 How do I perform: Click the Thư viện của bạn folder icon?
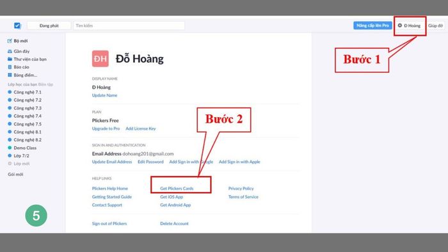pyautogui.click(x=10, y=59)
